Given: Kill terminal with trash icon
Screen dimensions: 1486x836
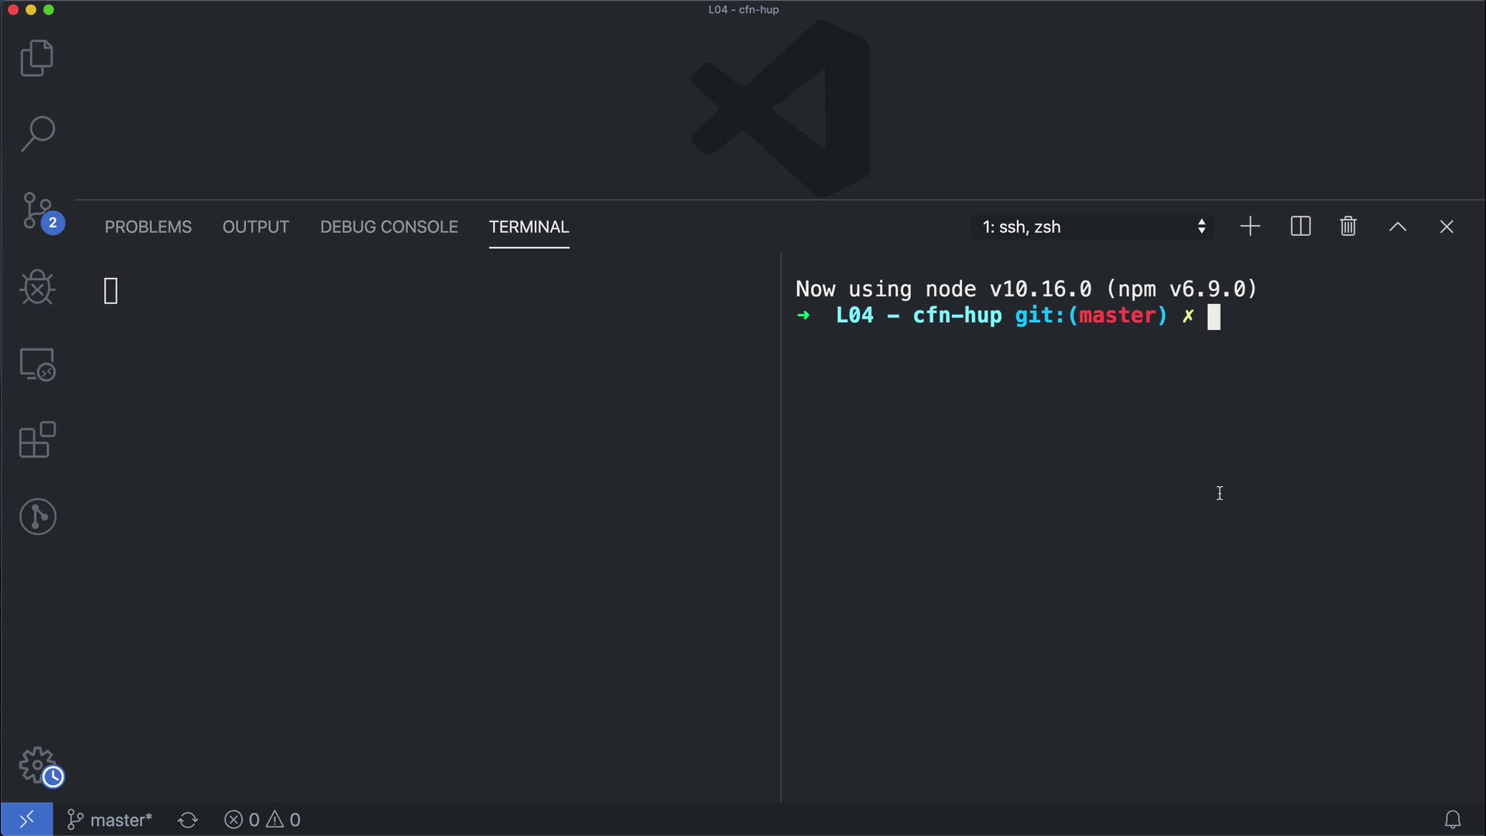Looking at the screenshot, I should coord(1347,226).
